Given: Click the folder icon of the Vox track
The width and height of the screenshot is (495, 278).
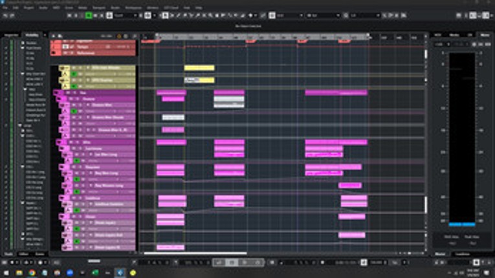Looking at the screenshot, I should [57, 92].
